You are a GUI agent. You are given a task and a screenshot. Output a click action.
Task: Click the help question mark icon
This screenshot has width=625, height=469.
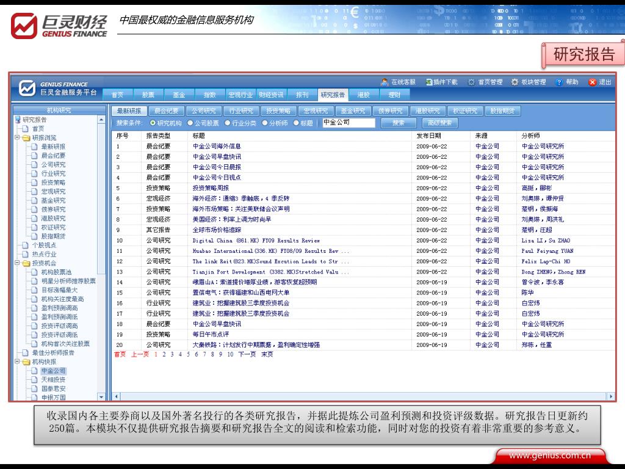tap(559, 82)
